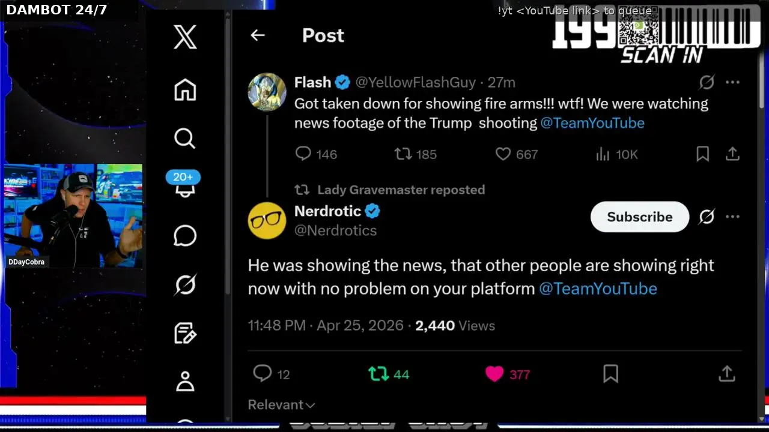View analytics on Flash's post
The width and height of the screenshot is (769, 432).
[x=603, y=154]
